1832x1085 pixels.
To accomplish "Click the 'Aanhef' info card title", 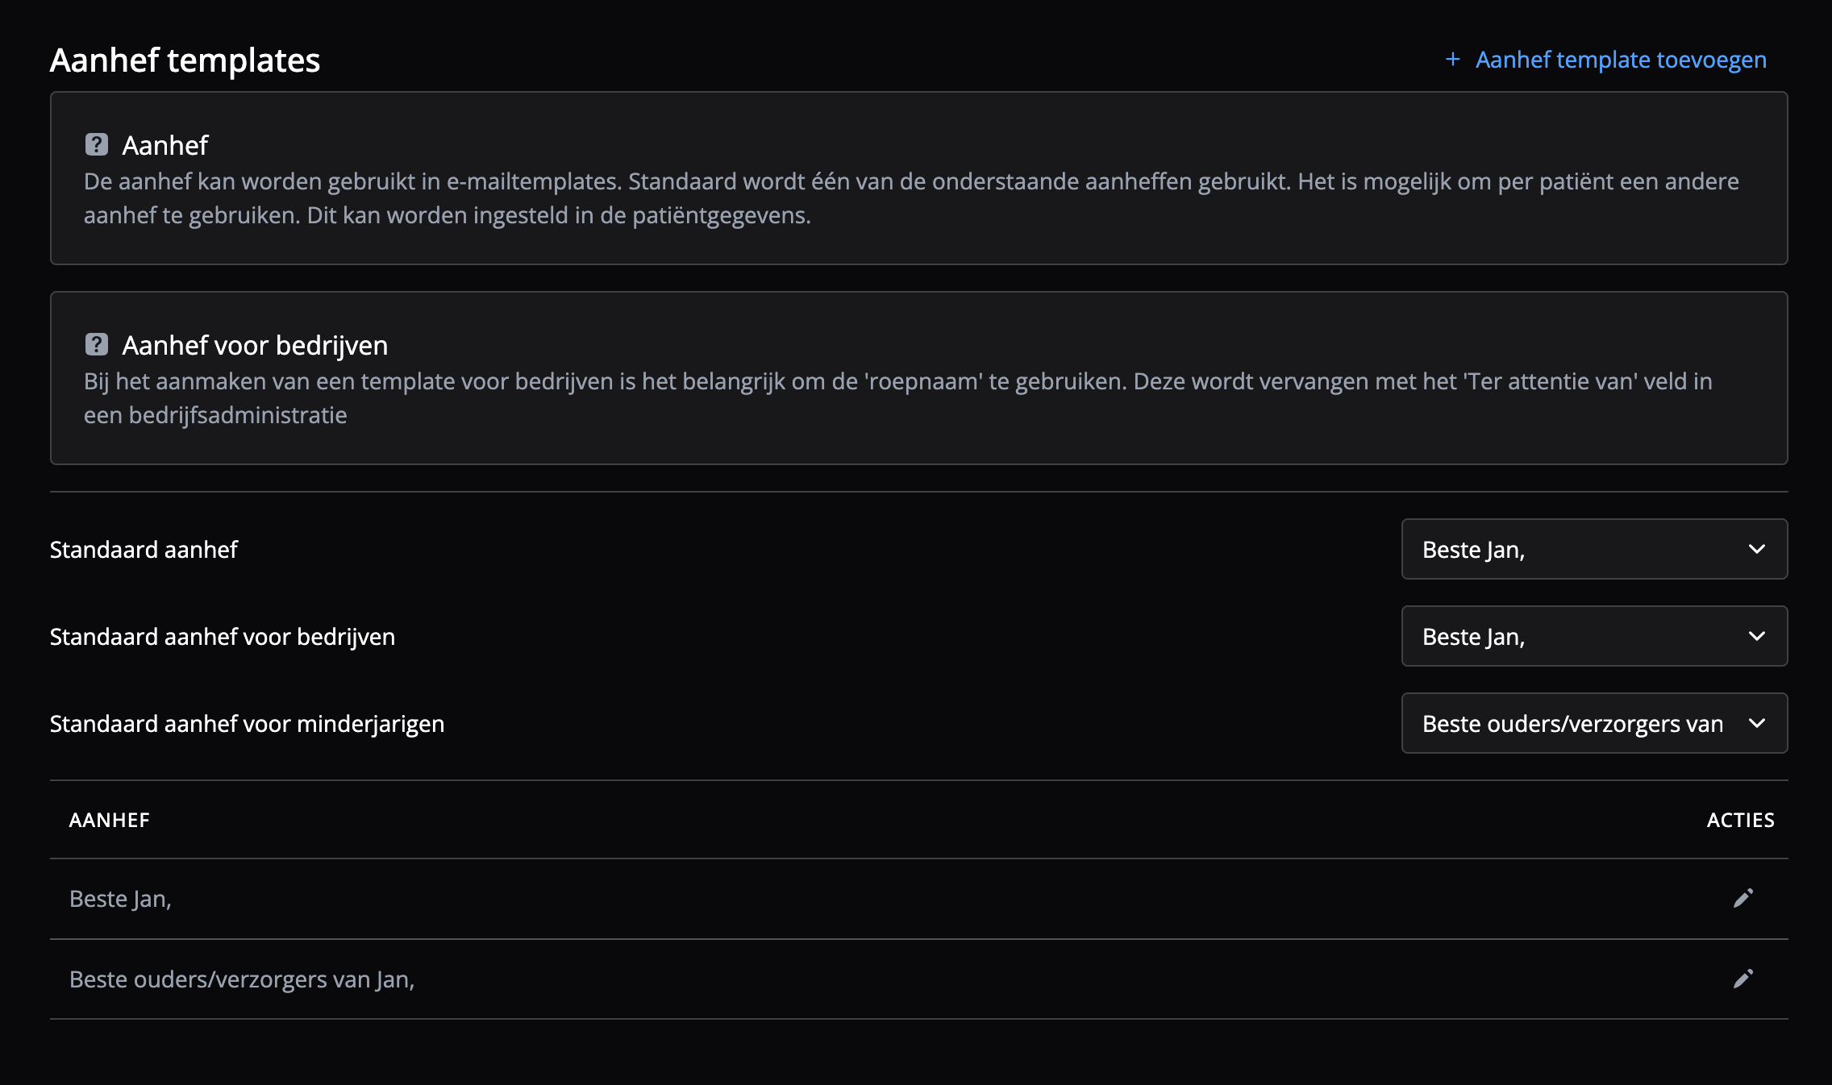I will [x=165, y=146].
